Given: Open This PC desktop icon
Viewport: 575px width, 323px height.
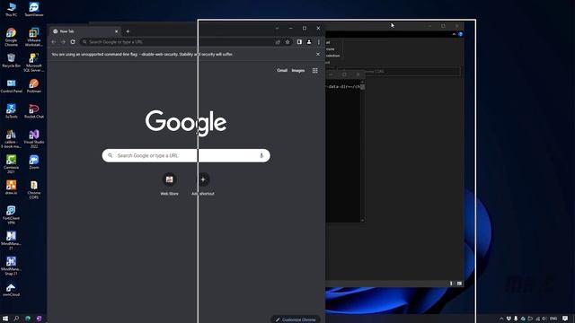Looking at the screenshot, I should point(11,9).
